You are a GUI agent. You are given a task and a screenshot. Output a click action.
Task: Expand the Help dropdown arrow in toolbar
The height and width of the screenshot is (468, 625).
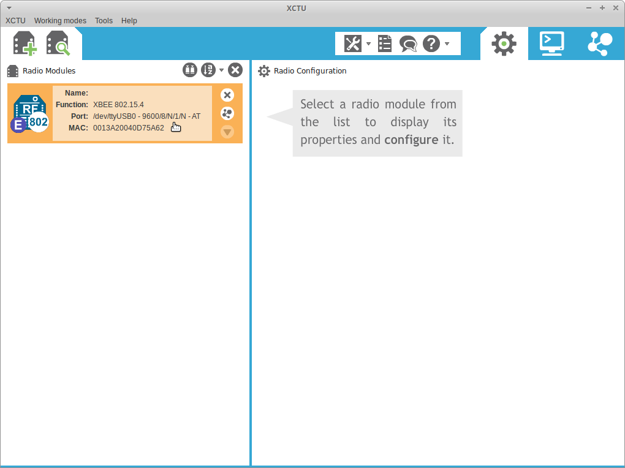[447, 43]
